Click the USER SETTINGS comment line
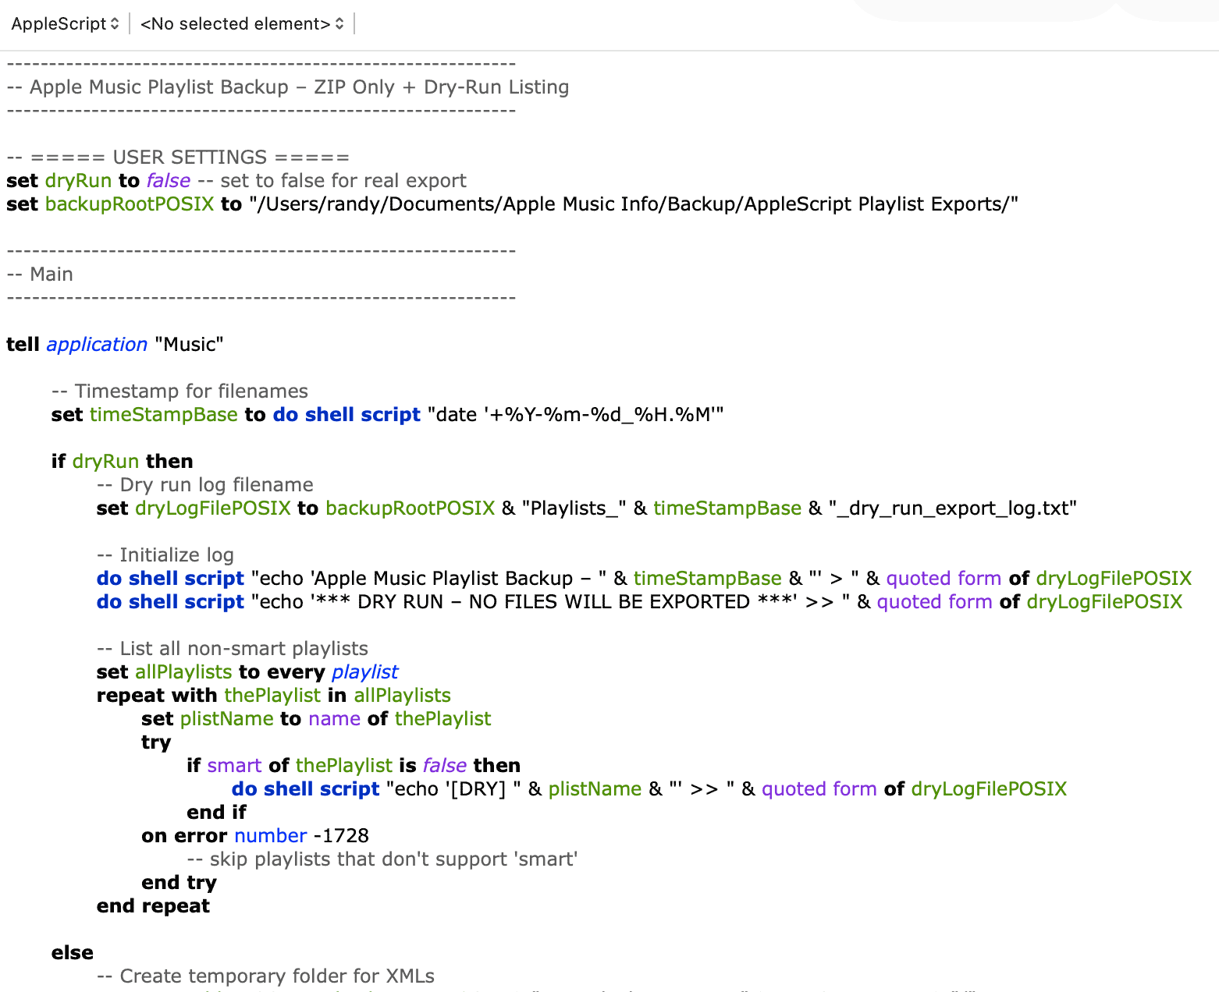Screen dimensions: 1219x992 (x=178, y=157)
